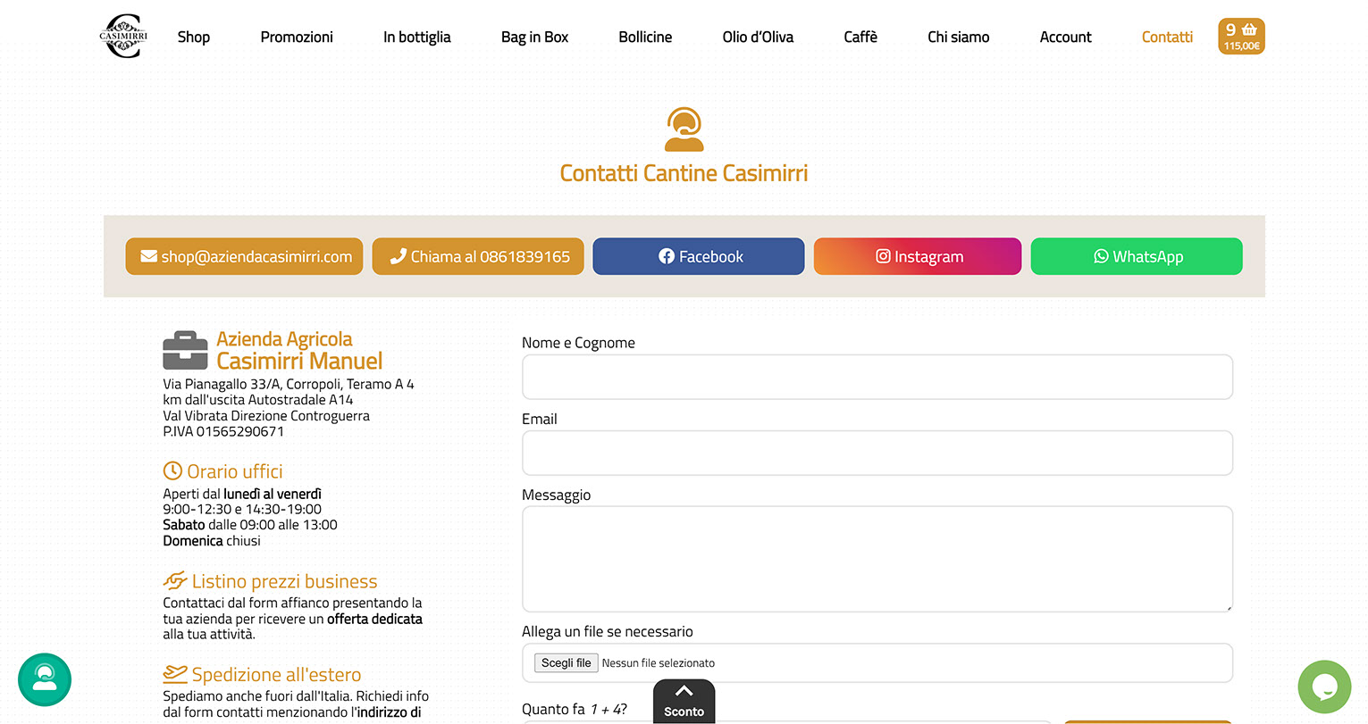Screen dimensions: 1368x724
Task: Click the 9:00-12:30 e 14:30-19:00 hours line
Action: tap(242, 509)
